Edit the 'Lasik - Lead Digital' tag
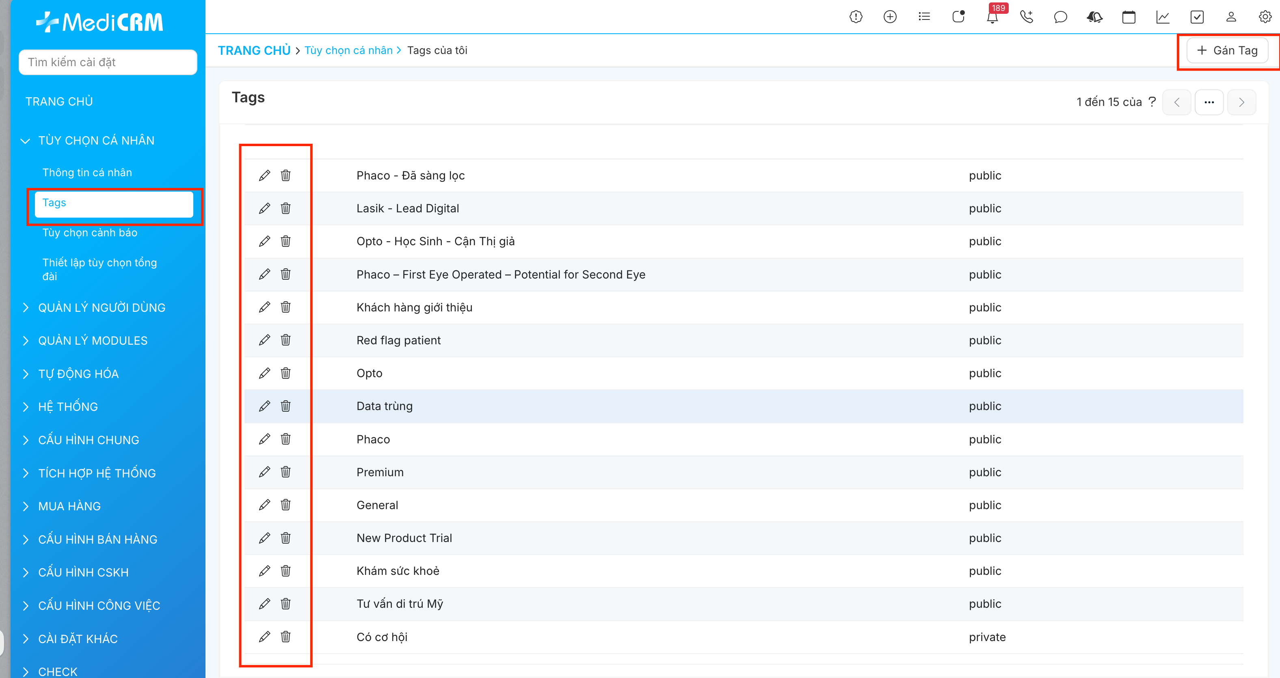This screenshot has width=1280, height=678. (264, 209)
